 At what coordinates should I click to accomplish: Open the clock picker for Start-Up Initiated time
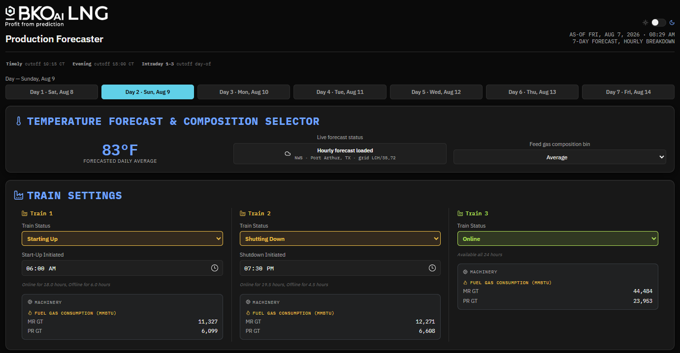(215, 268)
